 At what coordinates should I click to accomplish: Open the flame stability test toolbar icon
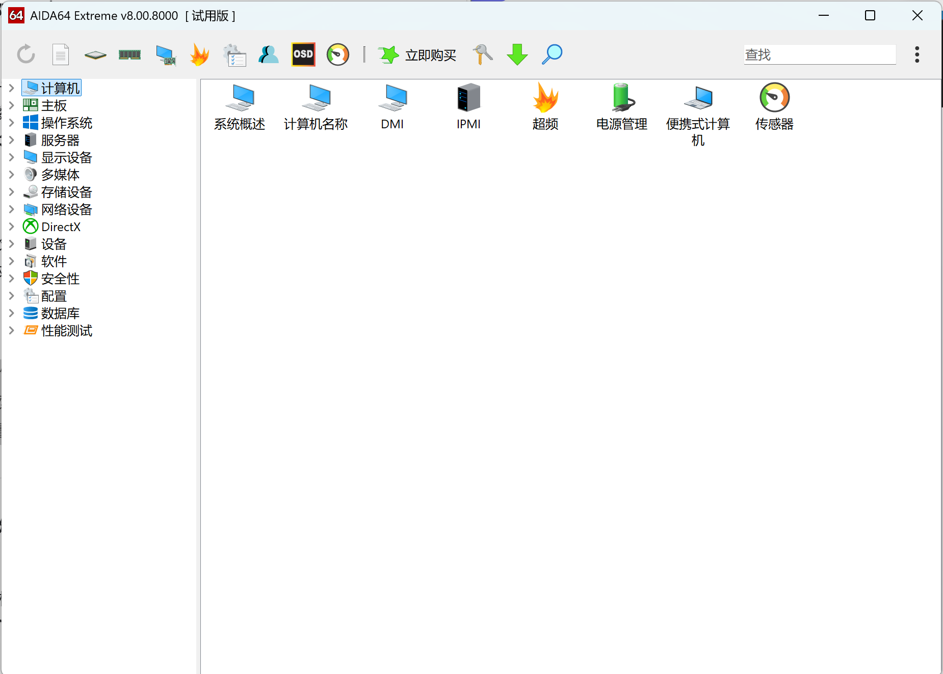pyautogui.click(x=199, y=54)
